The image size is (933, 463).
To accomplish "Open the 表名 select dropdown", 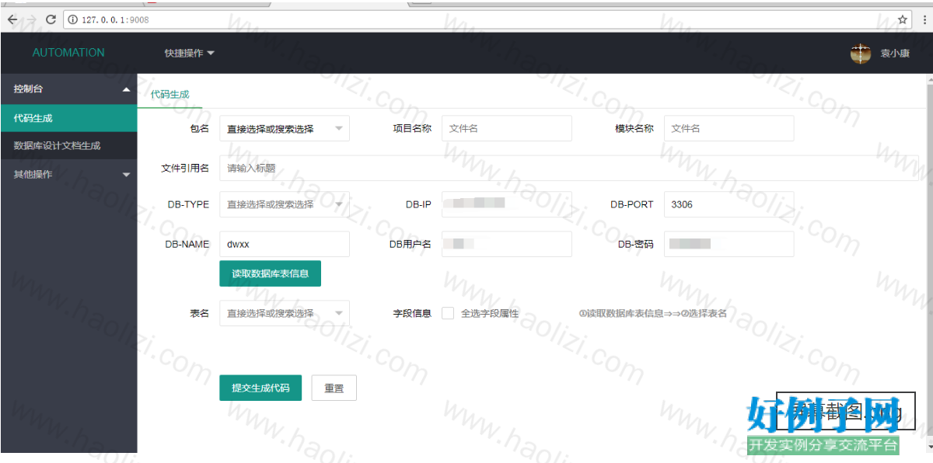I will pos(285,313).
